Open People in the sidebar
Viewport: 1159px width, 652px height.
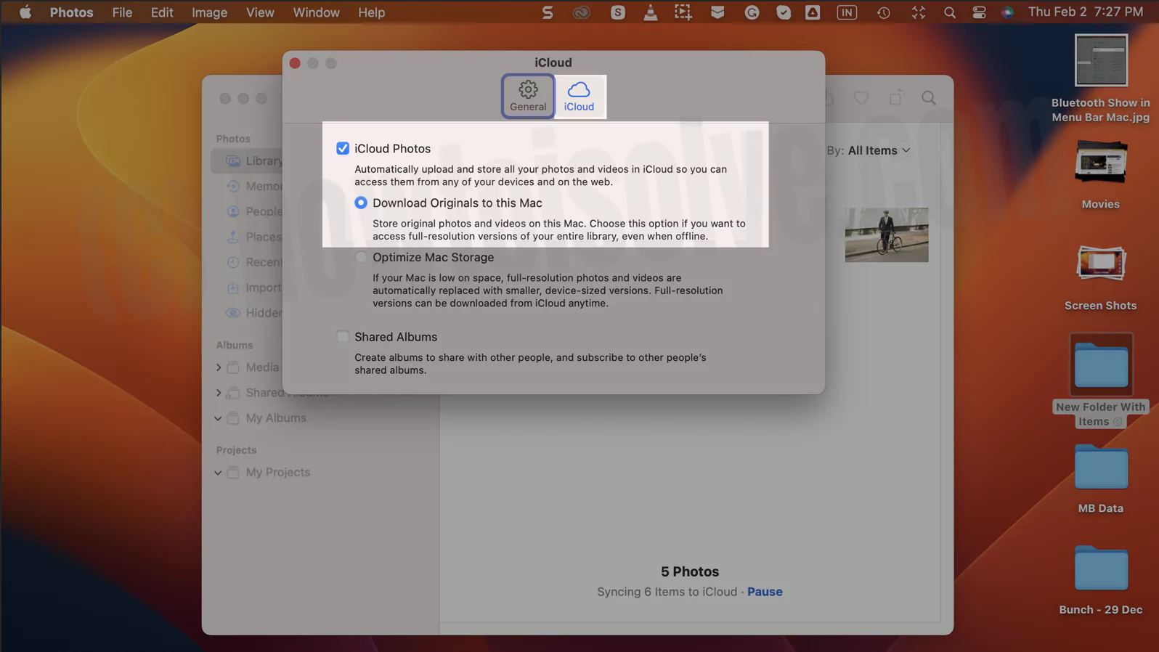tap(254, 212)
